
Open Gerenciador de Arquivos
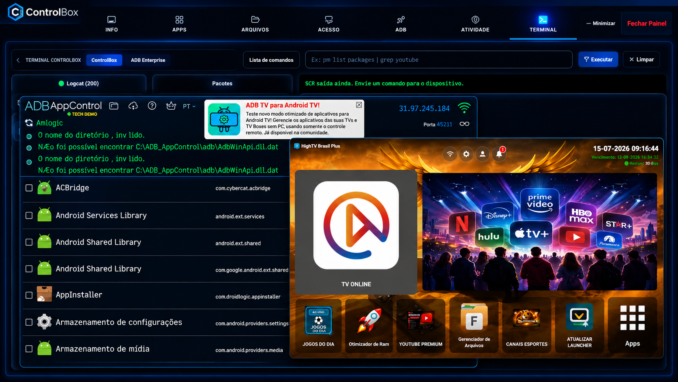coord(474,326)
